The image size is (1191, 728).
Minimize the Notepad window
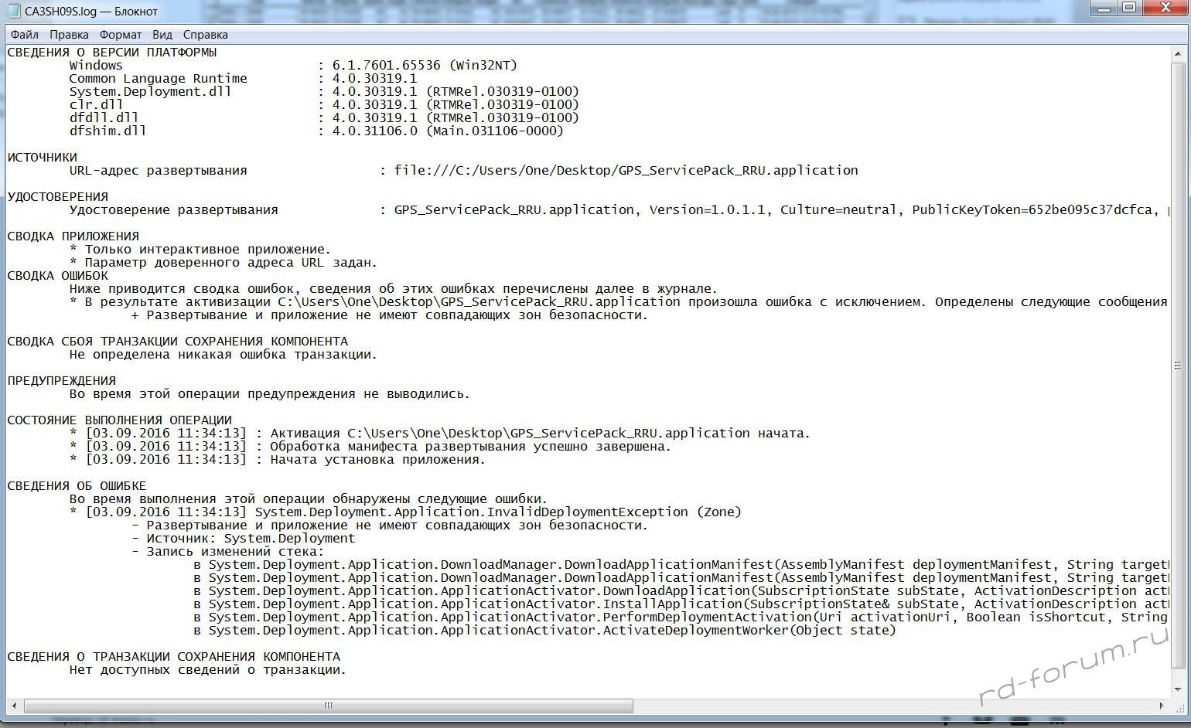click(x=1104, y=9)
